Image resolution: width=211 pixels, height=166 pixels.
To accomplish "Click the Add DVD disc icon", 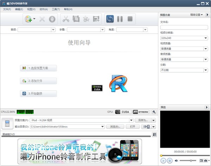I will (x=28, y=19).
